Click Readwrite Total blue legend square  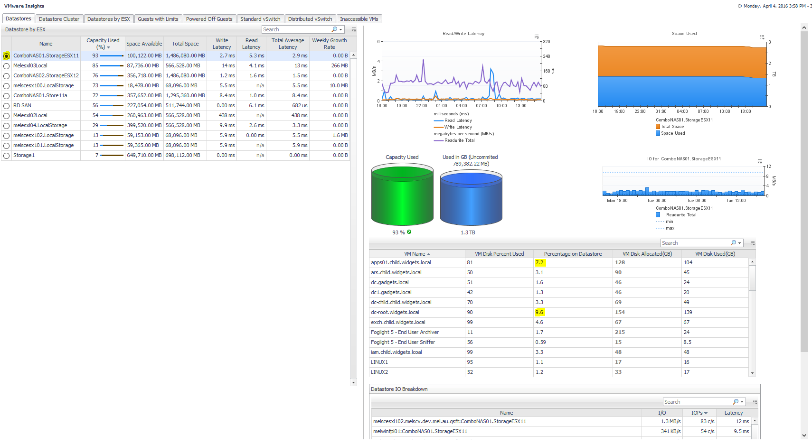[658, 215]
